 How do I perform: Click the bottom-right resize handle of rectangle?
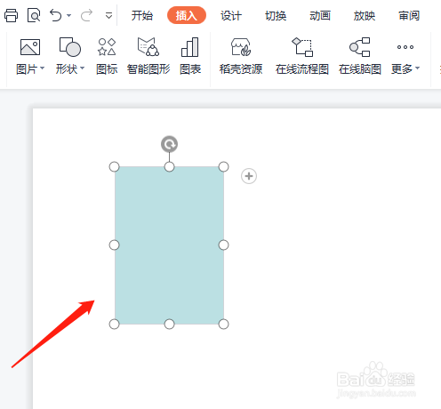point(223,324)
